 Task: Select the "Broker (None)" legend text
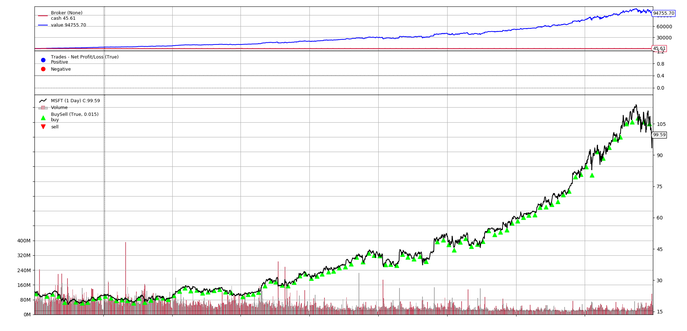[x=66, y=13]
